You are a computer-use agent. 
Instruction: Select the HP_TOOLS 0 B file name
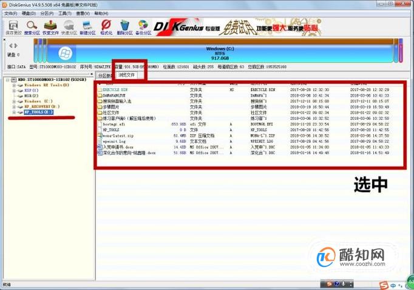coord(111,130)
